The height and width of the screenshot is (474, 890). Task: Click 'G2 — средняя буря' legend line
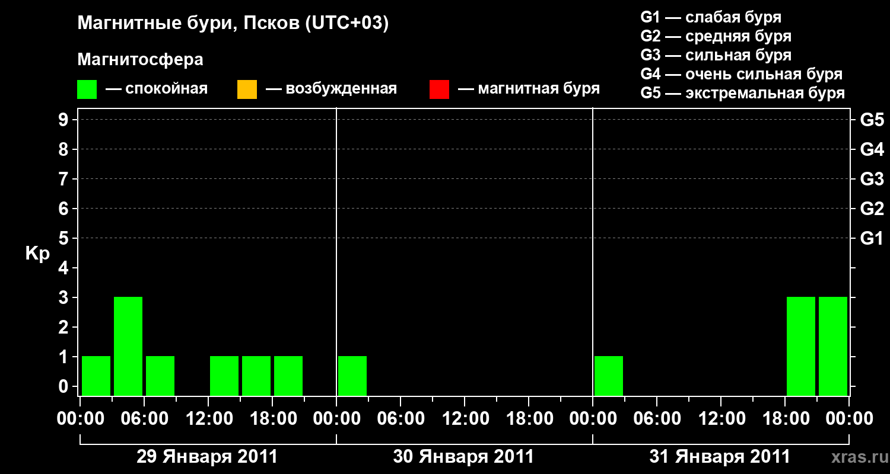pos(716,36)
